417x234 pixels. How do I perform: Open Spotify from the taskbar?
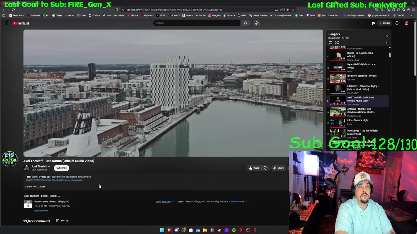click(234, 230)
